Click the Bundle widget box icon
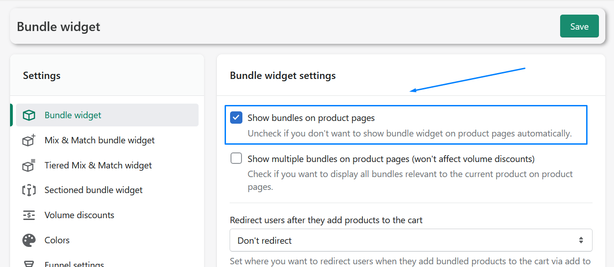This screenshot has width=614, height=267. point(29,115)
